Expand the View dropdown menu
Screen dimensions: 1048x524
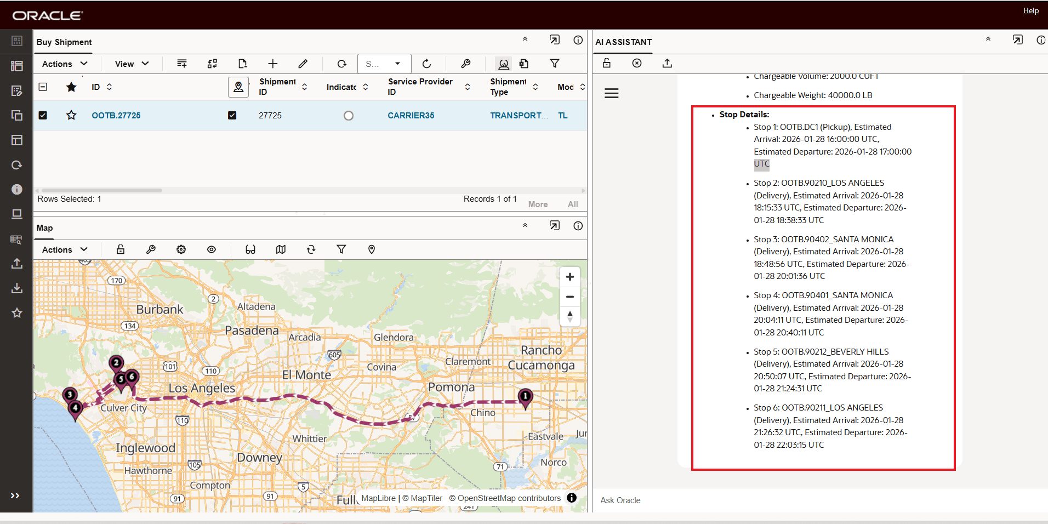(x=131, y=64)
